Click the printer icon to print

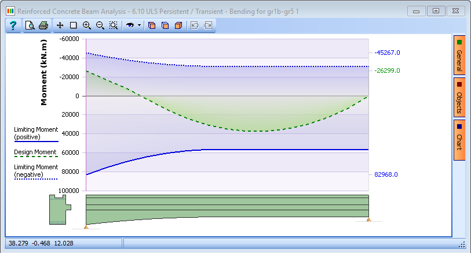tap(43, 25)
